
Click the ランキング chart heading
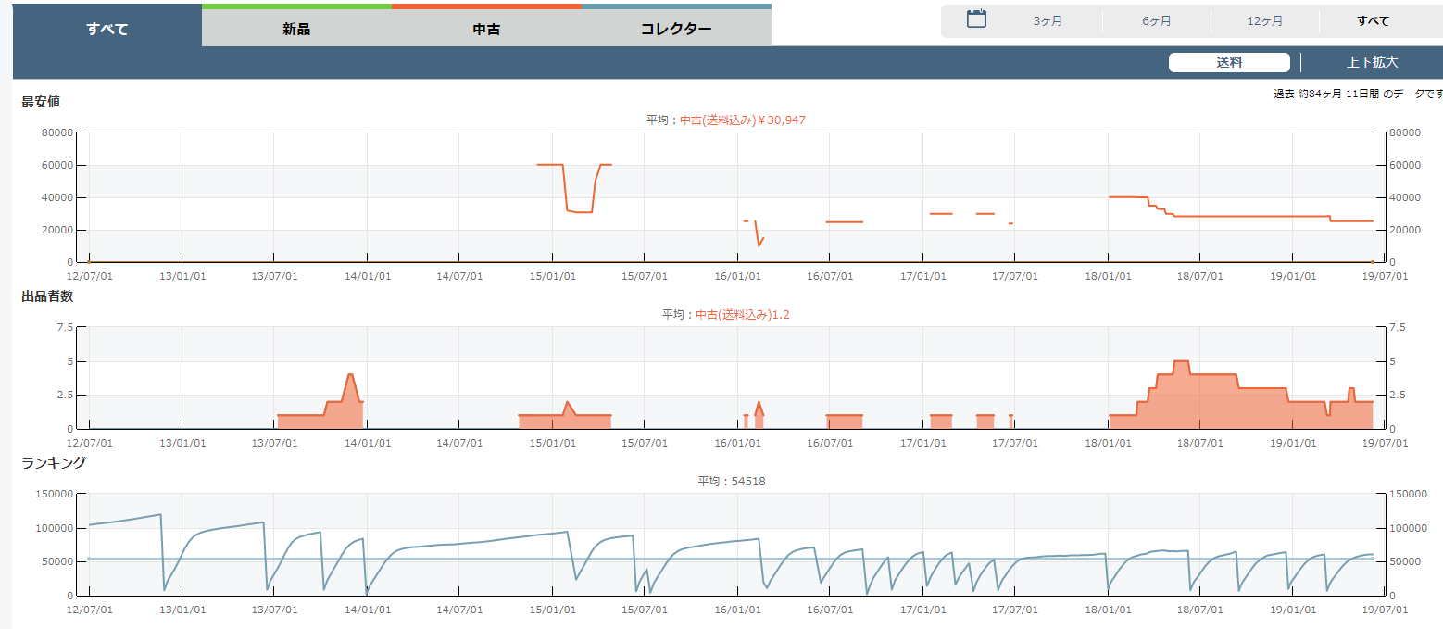pos(54,462)
